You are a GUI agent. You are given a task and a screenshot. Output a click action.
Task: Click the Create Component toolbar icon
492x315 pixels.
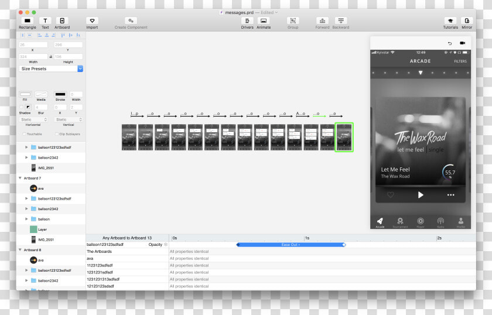(131, 20)
